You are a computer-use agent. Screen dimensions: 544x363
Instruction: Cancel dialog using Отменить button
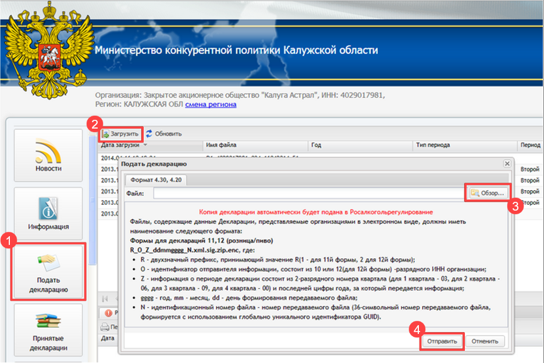(x=485, y=341)
